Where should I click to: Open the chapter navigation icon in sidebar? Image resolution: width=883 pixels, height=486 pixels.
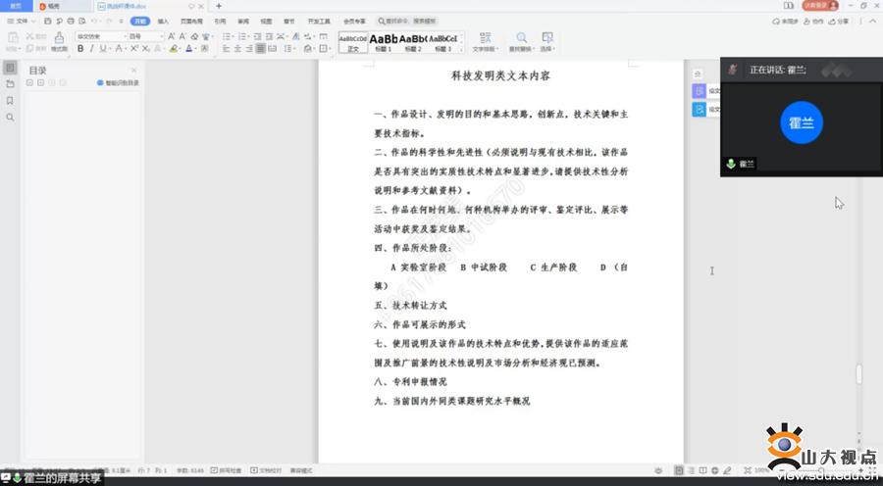pyautogui.click(x=10, y=84)
